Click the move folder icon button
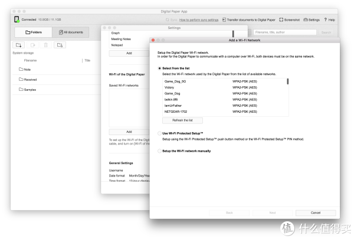 click(60, 45)
